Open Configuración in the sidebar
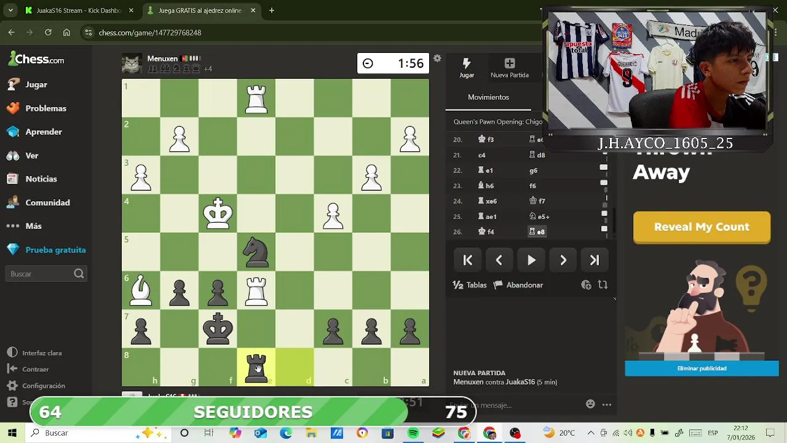Screen dimensions: 787x443 point(36,386)
